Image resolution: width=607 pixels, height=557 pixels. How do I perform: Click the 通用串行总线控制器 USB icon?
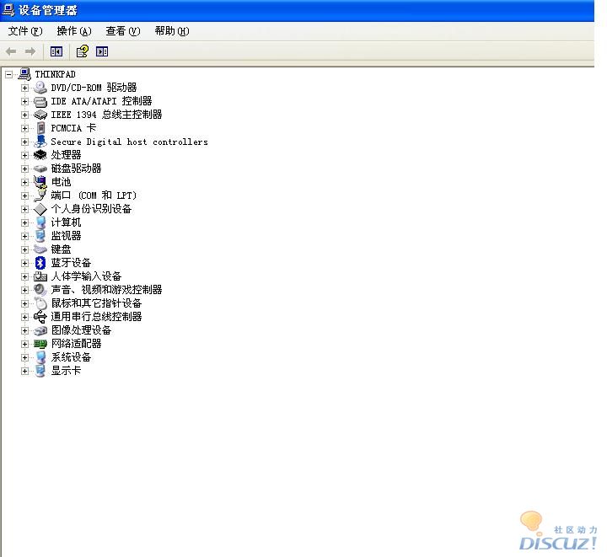coord(40,317)
